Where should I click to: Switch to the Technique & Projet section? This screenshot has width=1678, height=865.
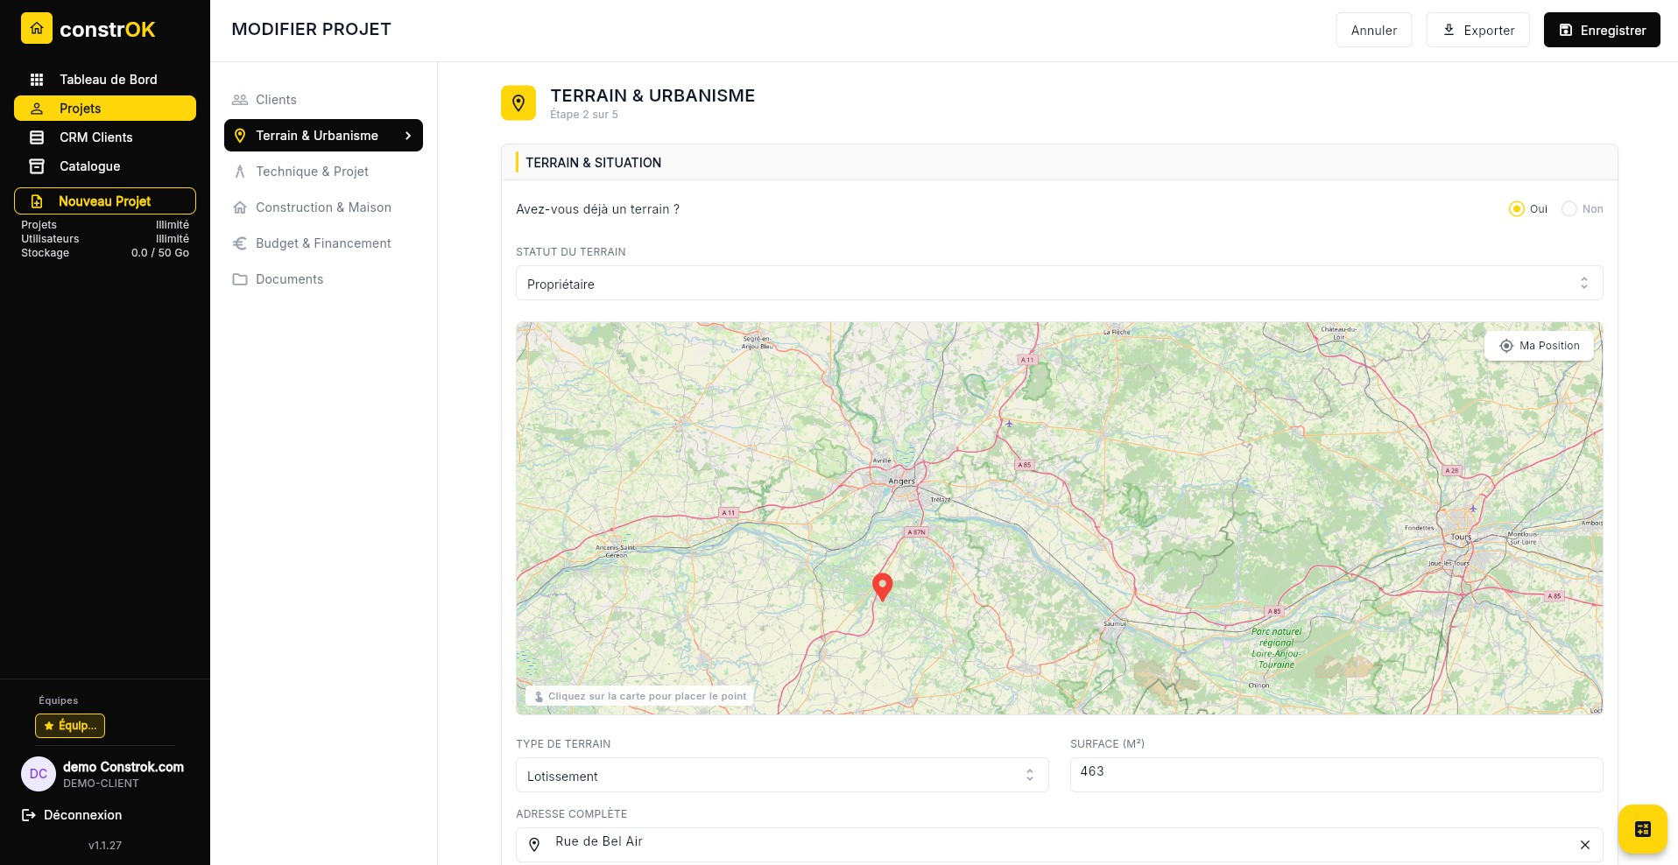click(312, 172)
